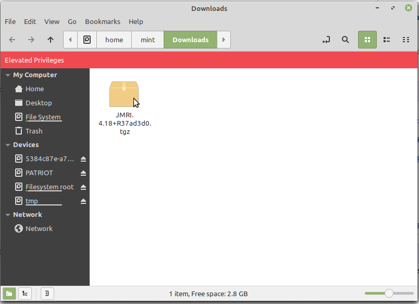
Task: Collapse the Devices section
Action: click(x=8, y=145)
